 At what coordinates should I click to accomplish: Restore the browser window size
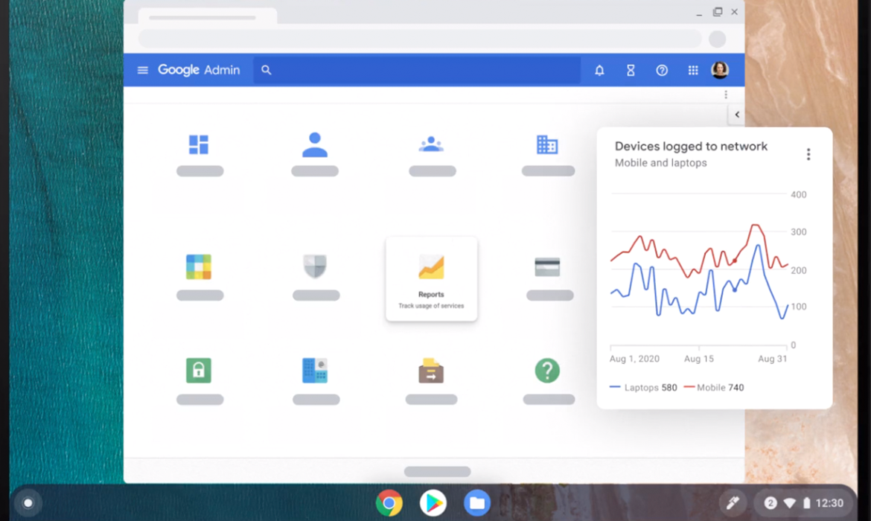(x=717, y=12)
